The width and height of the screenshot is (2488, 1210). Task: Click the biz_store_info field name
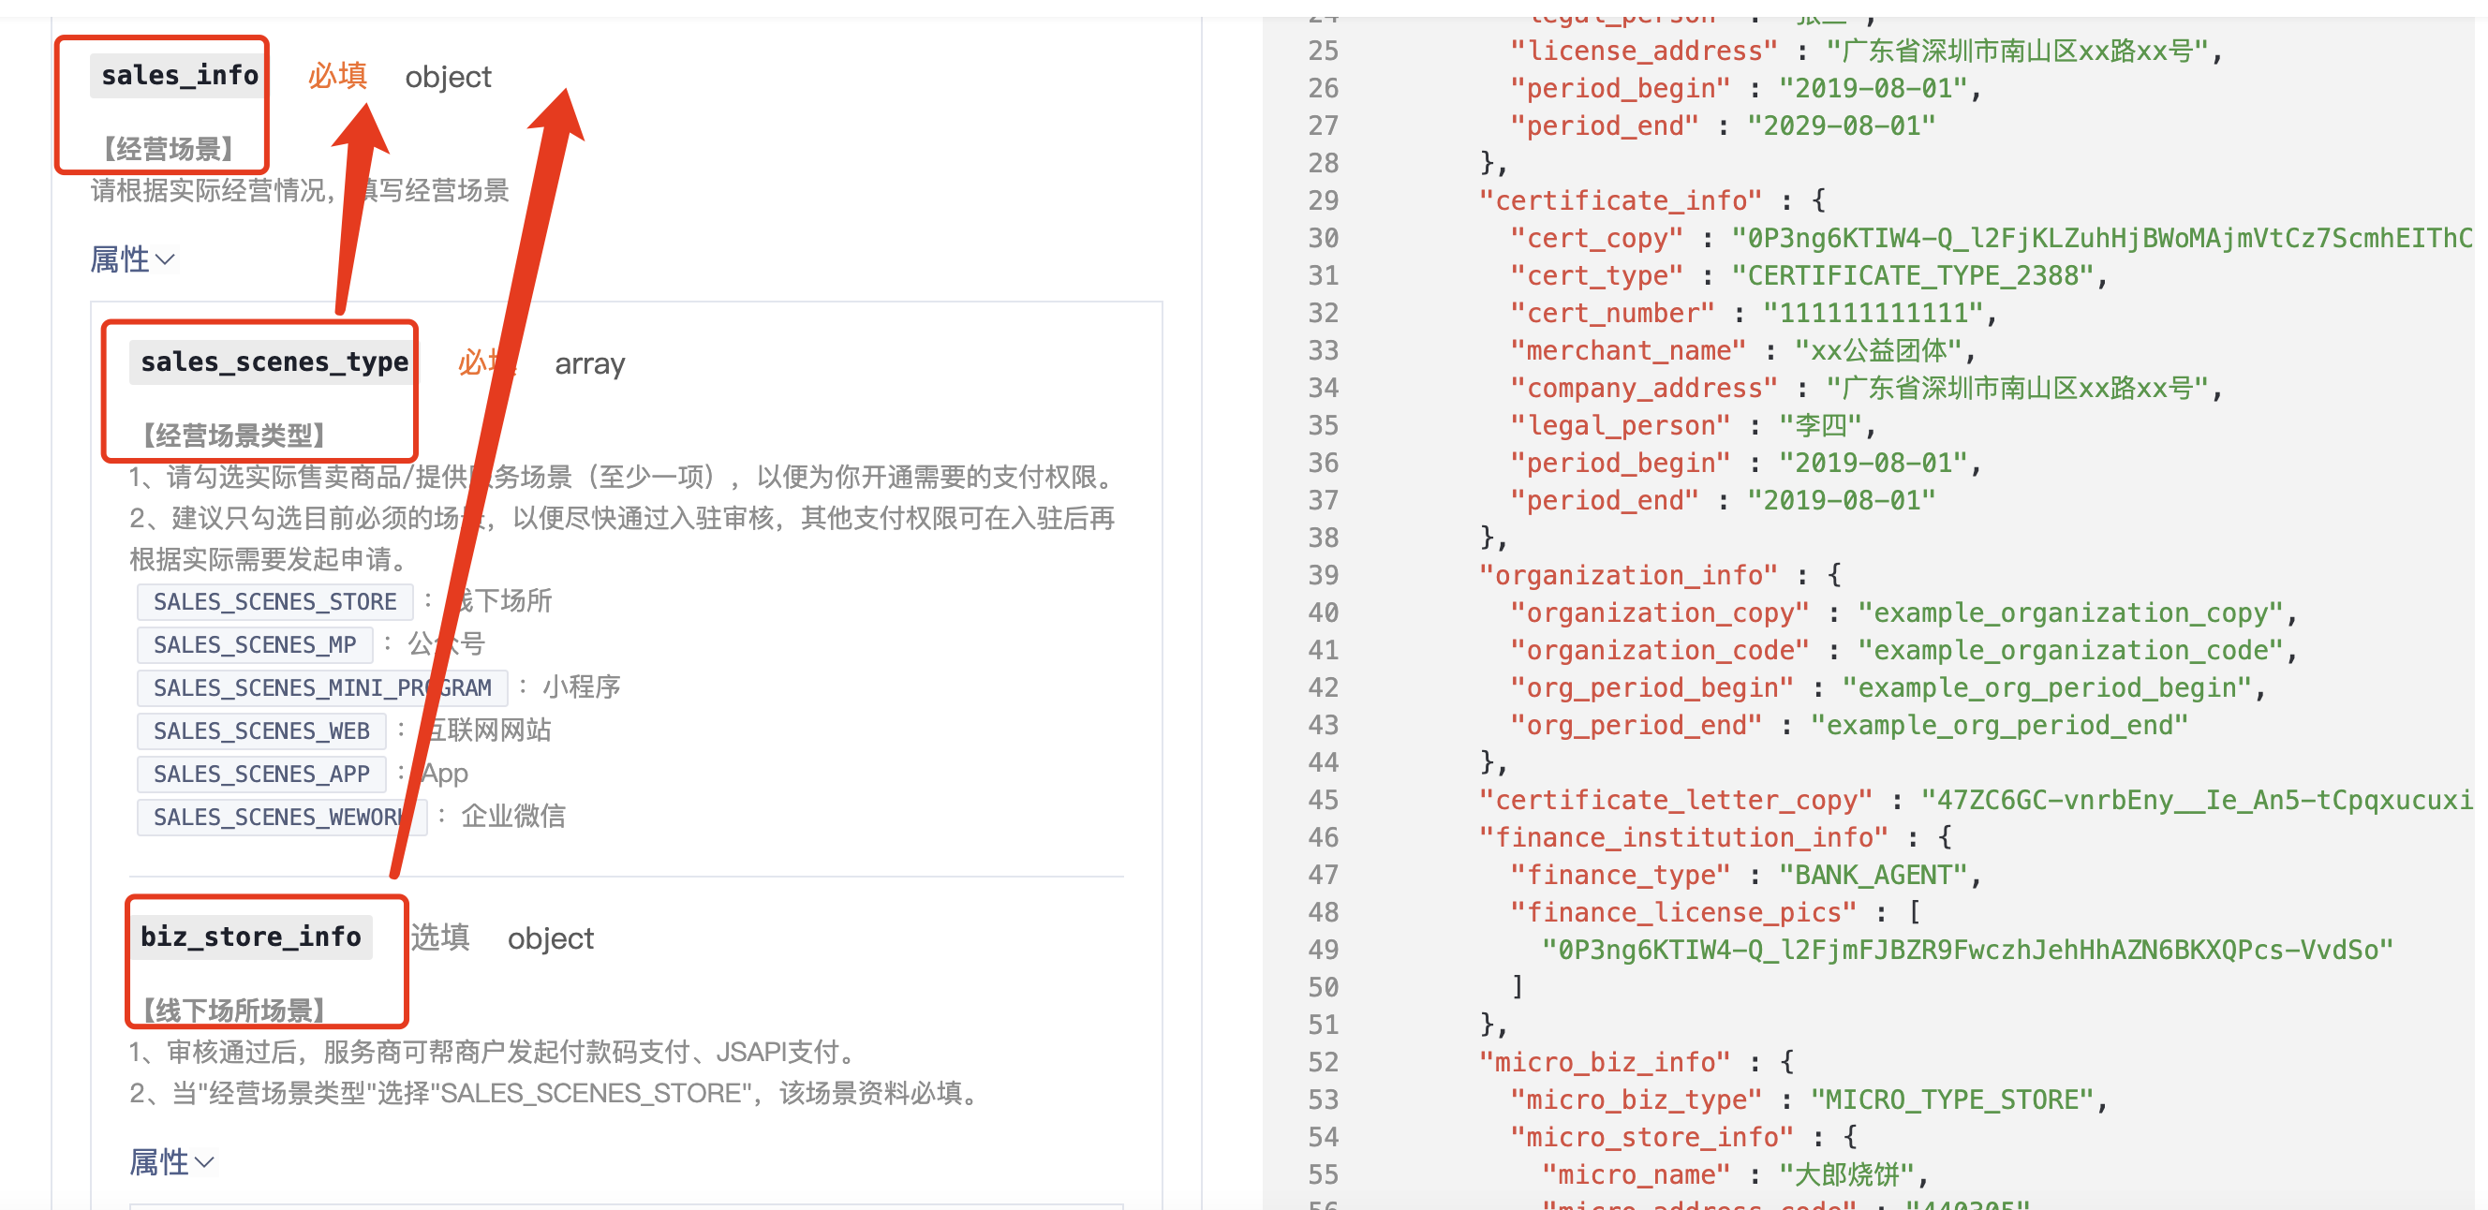coord(251,937)
